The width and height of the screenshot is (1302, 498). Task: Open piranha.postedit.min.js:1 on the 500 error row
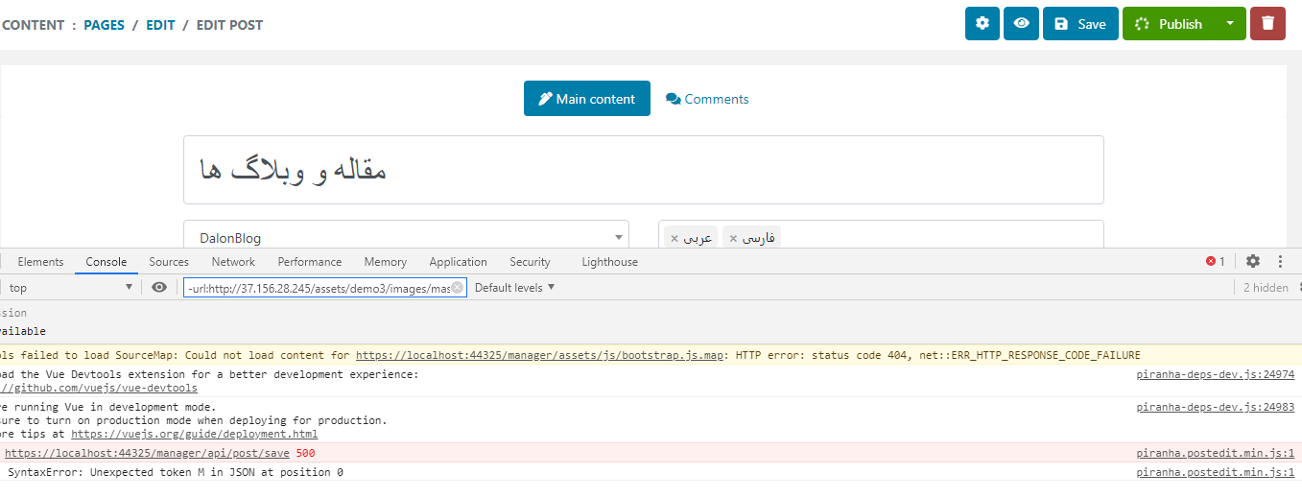(1216, 453)
